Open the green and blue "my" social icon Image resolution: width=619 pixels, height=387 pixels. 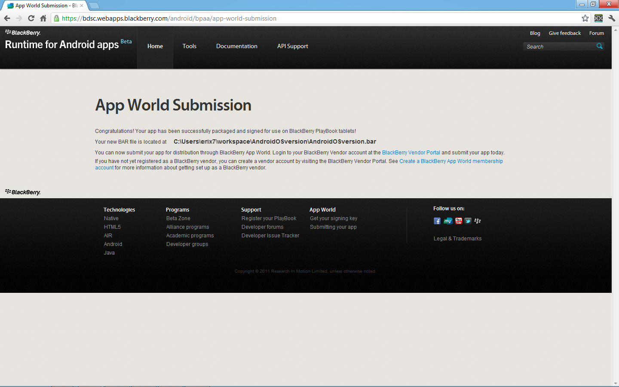tap(447, 221)
